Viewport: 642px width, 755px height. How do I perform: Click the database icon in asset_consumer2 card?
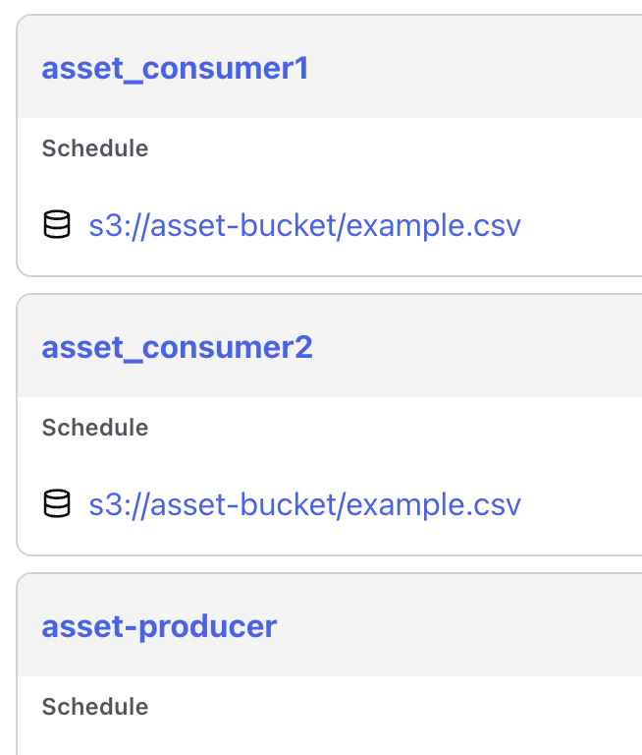57,505
